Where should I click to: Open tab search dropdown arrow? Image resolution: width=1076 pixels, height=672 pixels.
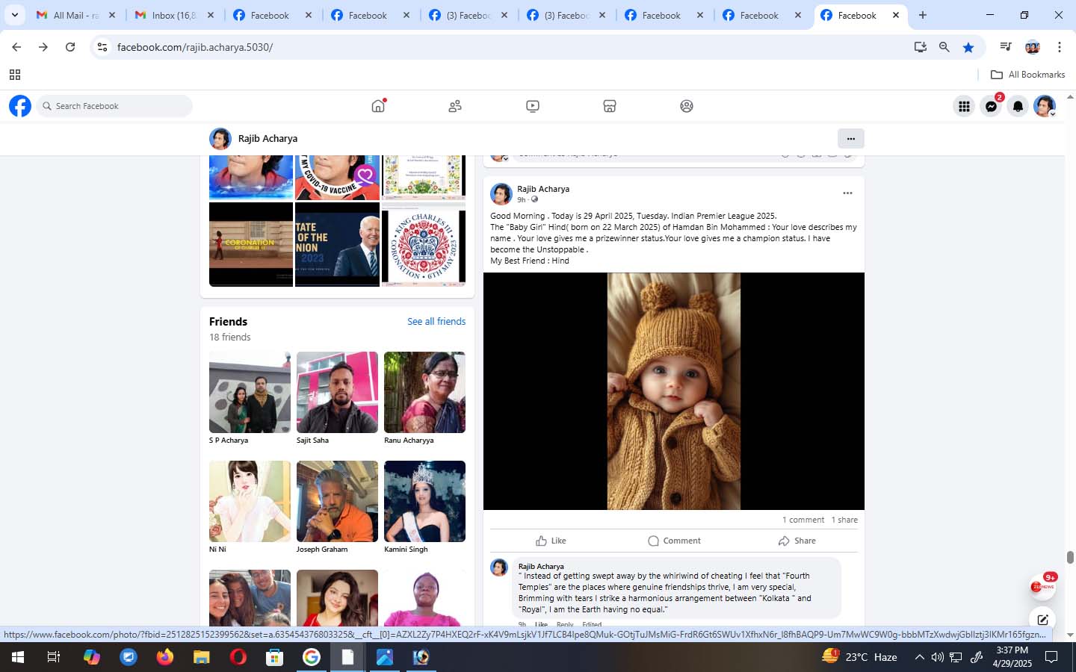[x=14, y=15]
